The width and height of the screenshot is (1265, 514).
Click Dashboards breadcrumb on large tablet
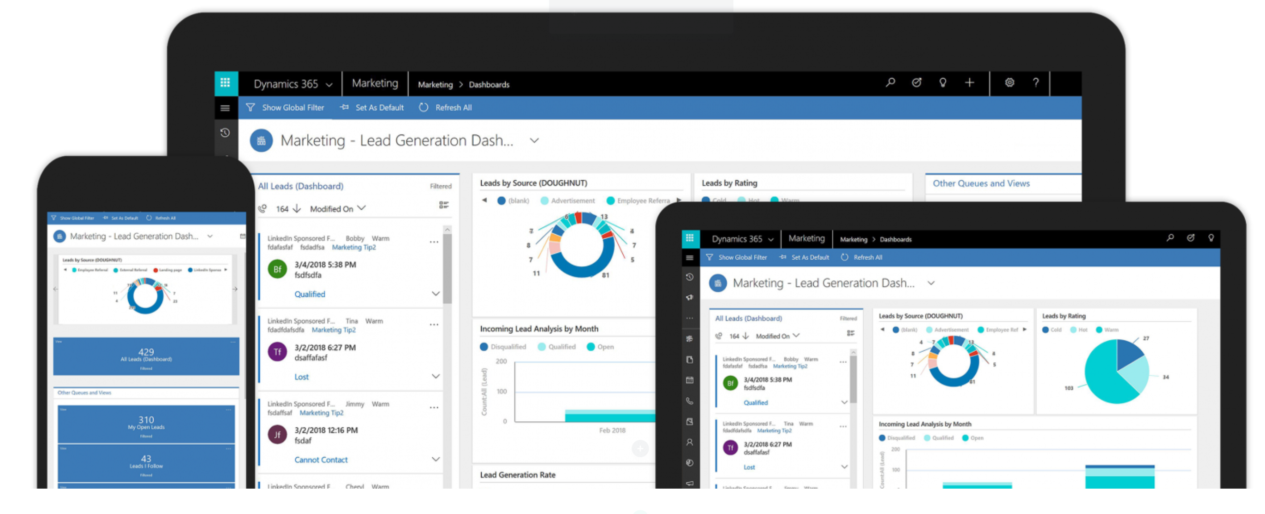click(489, 84)
